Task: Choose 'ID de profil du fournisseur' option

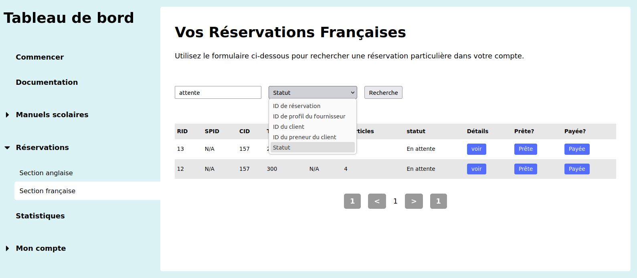Action: (313, 116)
